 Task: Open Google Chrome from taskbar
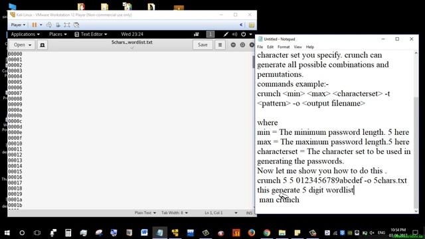click(x=267, y=232)
